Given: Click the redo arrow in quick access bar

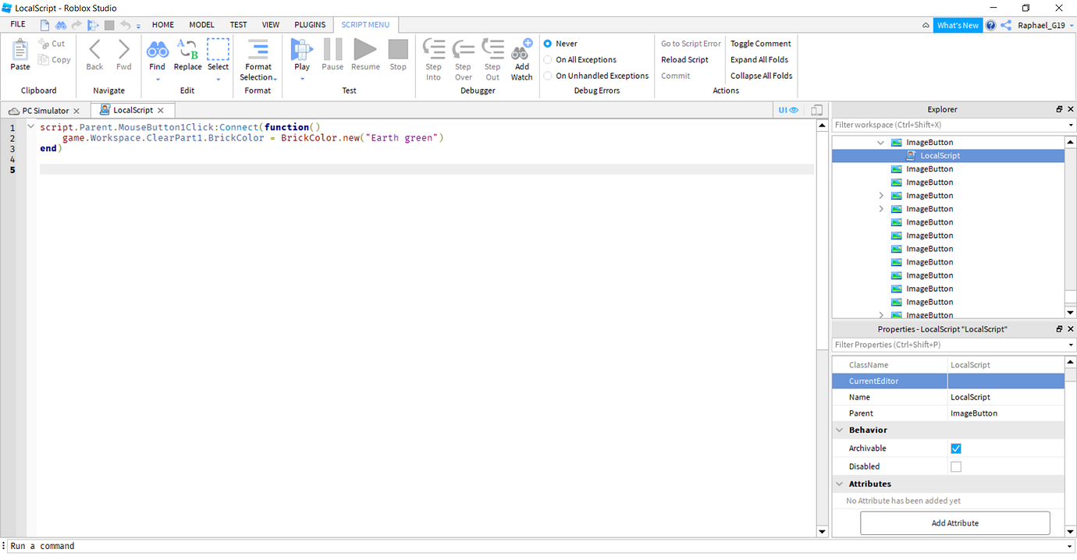Looking at the screenshot, I should [76, 25].
